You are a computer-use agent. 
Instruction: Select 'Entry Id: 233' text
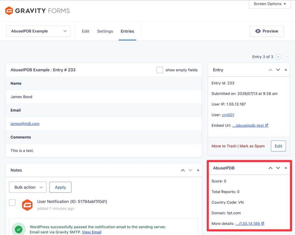click(x=223, y=83)
